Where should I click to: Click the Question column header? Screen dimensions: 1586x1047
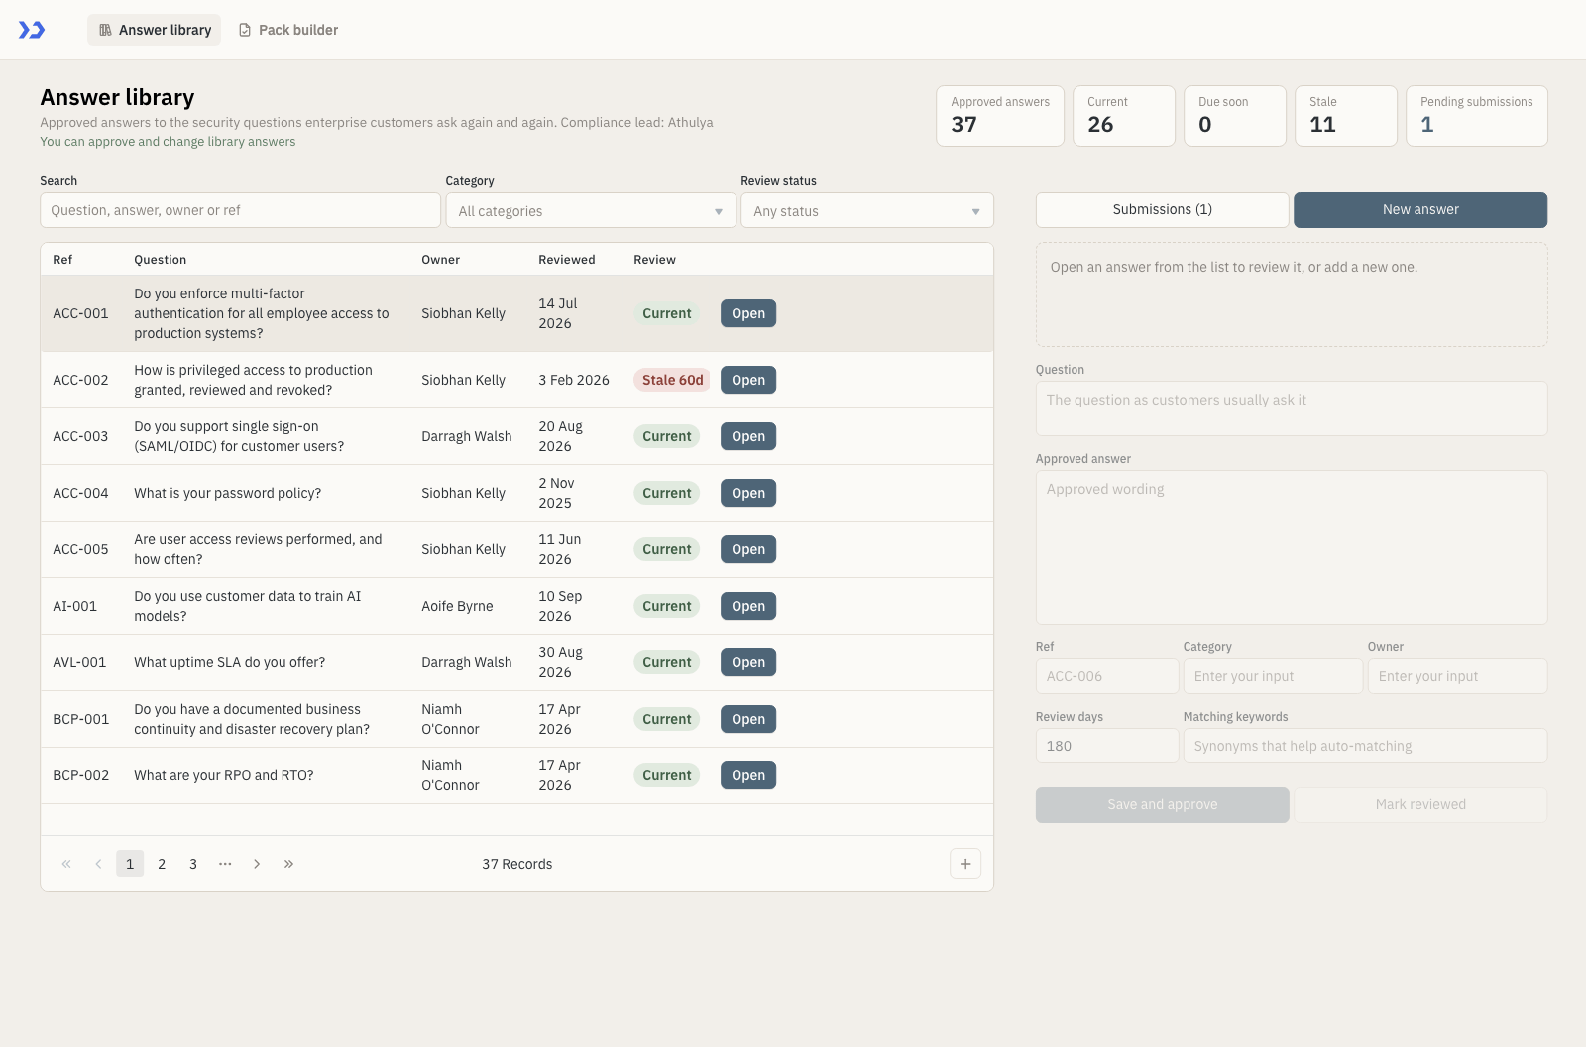(161, 260)
